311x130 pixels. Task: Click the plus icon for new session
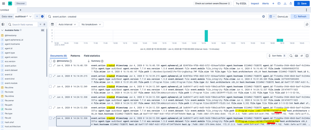tap(273, 3)
